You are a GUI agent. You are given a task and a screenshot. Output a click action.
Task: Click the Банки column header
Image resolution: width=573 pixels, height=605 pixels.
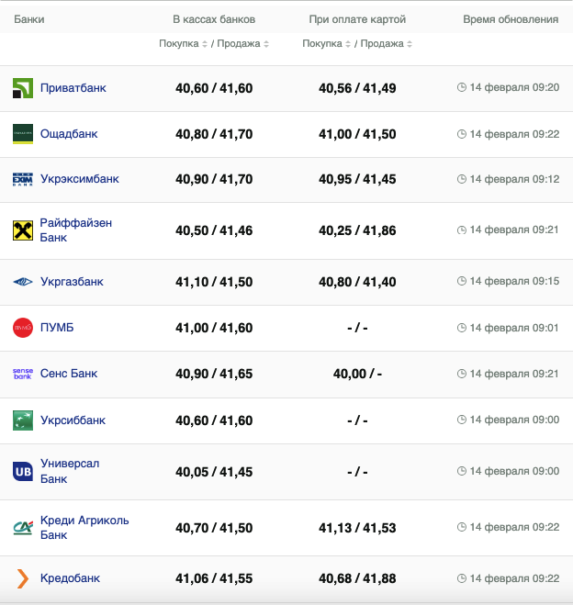point(29,19)
